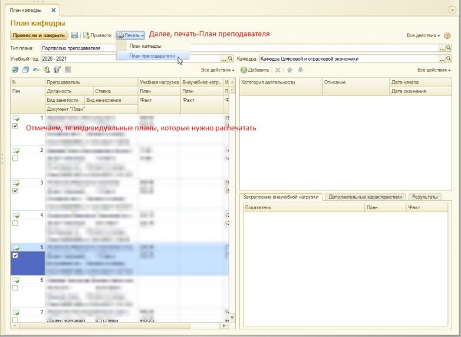The image size is (461, 337).
Task: Open Все действия menu above teachers list
Action: (218, 70)
